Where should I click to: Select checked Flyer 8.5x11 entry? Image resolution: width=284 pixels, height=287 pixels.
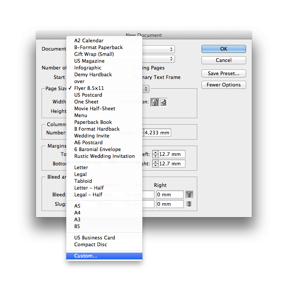pyautogui.click(x=104, y=88)
